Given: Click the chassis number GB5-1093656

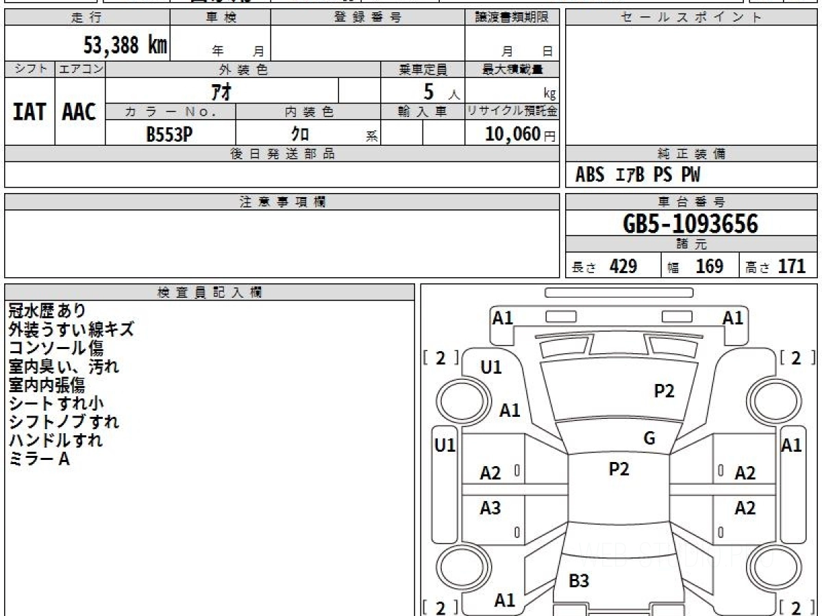Looking at the screenshot, I should click(690, 223).
